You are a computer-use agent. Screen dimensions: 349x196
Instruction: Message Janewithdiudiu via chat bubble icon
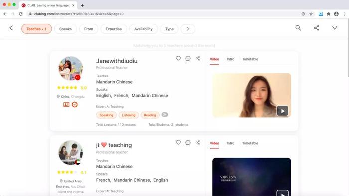(x=188, y=58)
